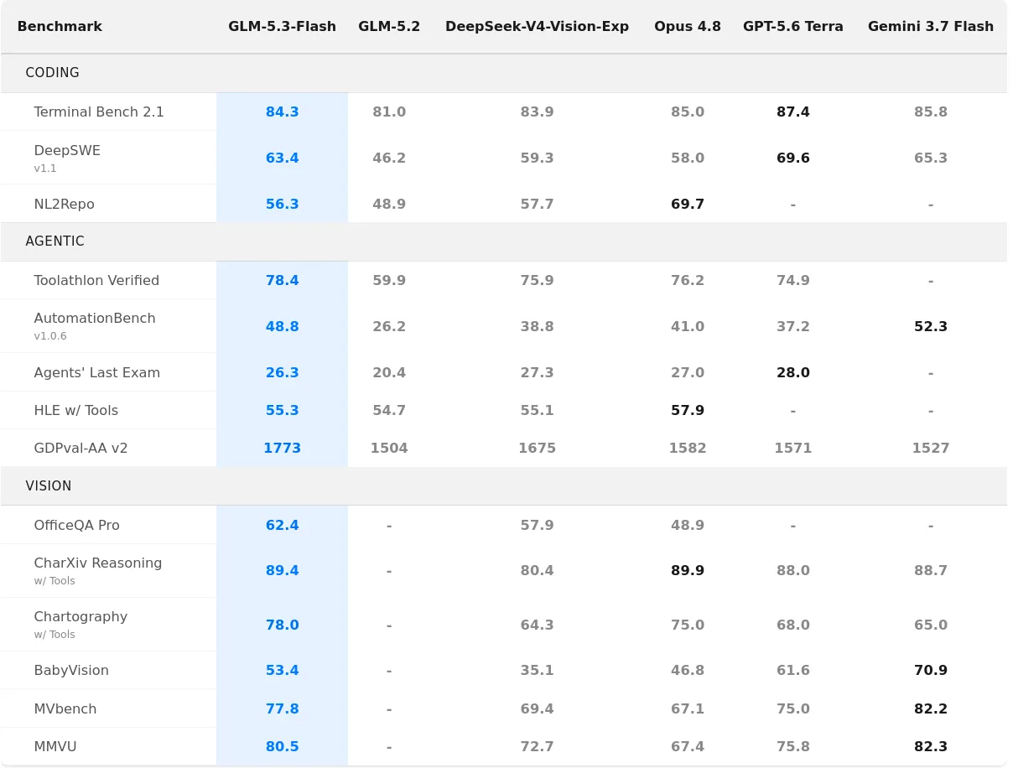Click the 46.2 GLM-5.2 DeepSWE score
Image resolution: width=1013 pixels, height=768 pixels.
click(389, 158)
